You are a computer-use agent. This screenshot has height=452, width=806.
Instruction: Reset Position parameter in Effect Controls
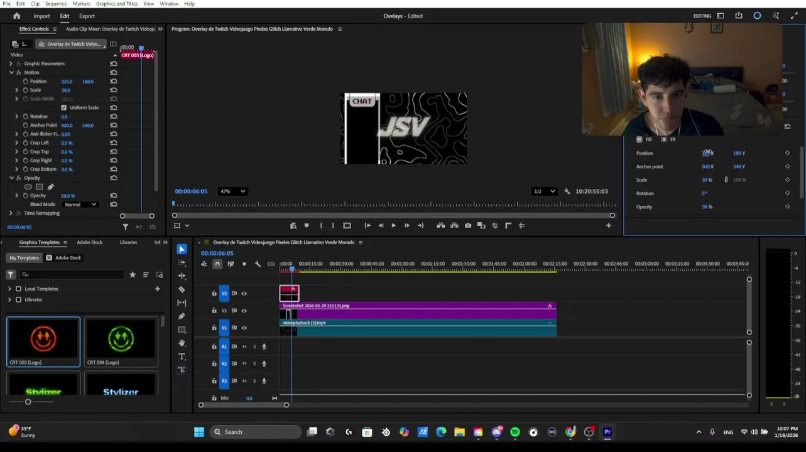pyautogui.click(x=114, y=81)
